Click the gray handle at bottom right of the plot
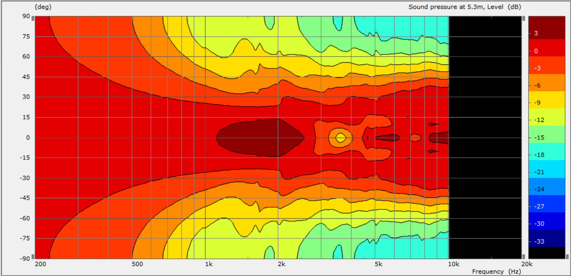The image size is (571, 276). 524,256
